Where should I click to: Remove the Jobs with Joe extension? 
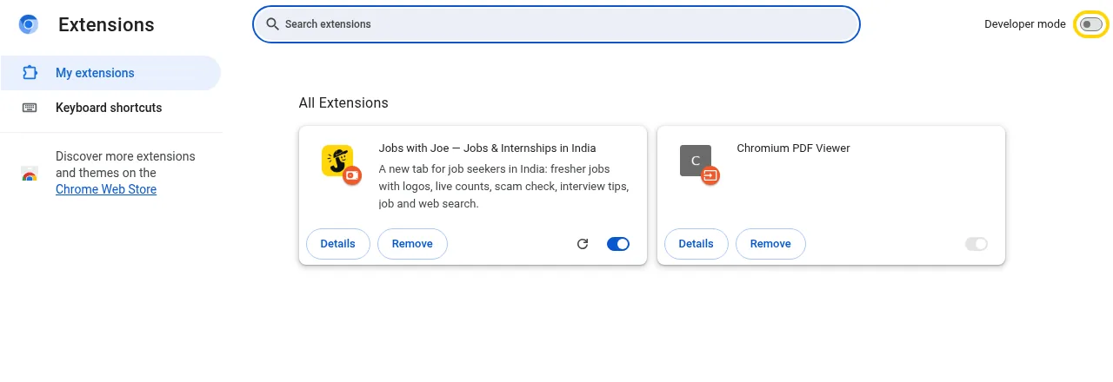coord(412,244)
